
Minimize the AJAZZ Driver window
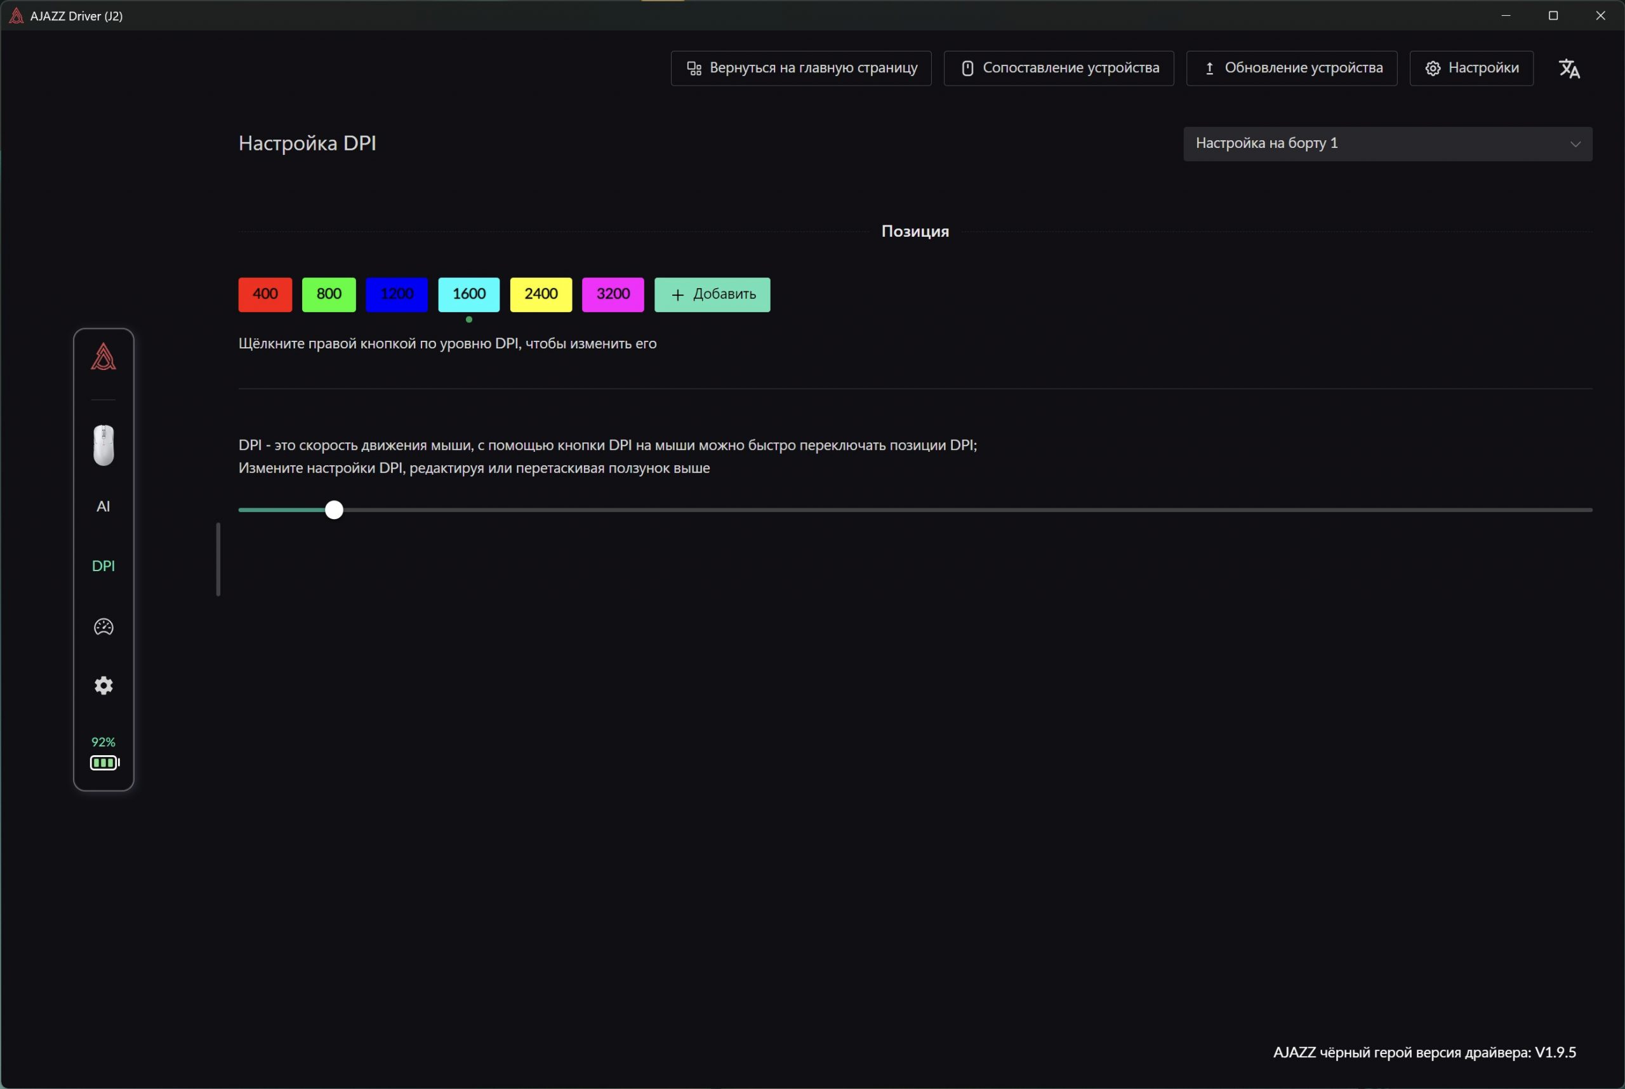[x=1506, y=15]
